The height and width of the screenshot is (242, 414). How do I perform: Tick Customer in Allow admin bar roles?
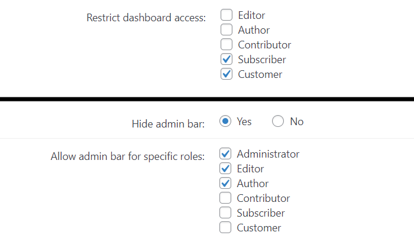[x=225, y=228]
